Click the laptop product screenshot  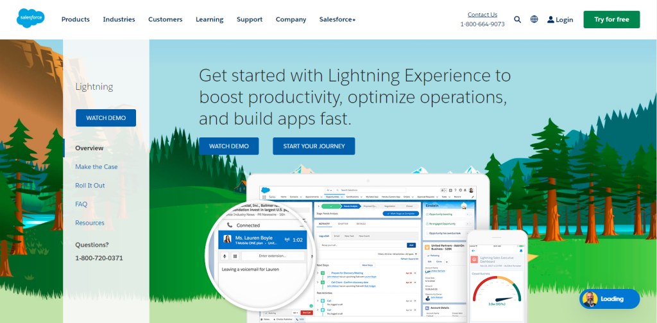(367, 249)
